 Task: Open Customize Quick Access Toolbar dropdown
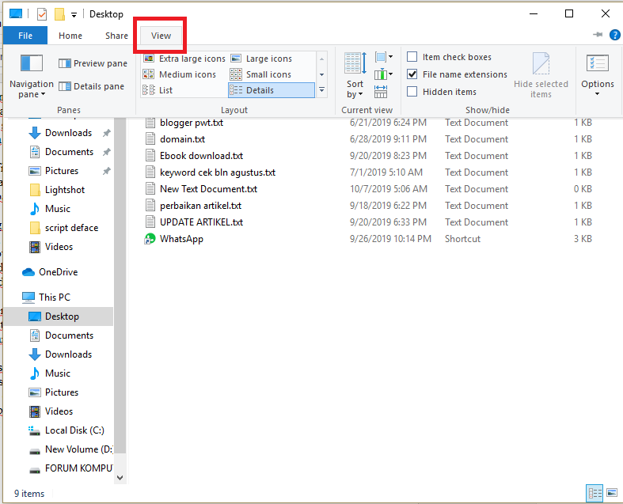pos(74,15)
